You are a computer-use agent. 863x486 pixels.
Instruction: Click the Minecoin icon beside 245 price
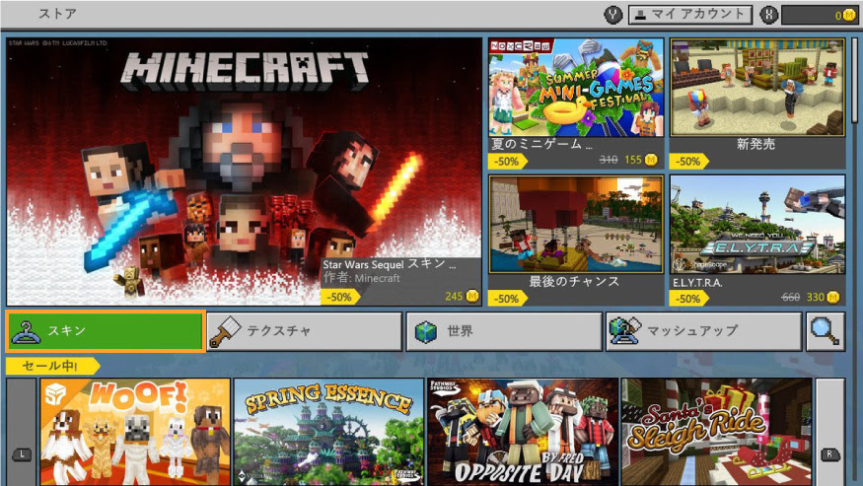click(472, 296)
